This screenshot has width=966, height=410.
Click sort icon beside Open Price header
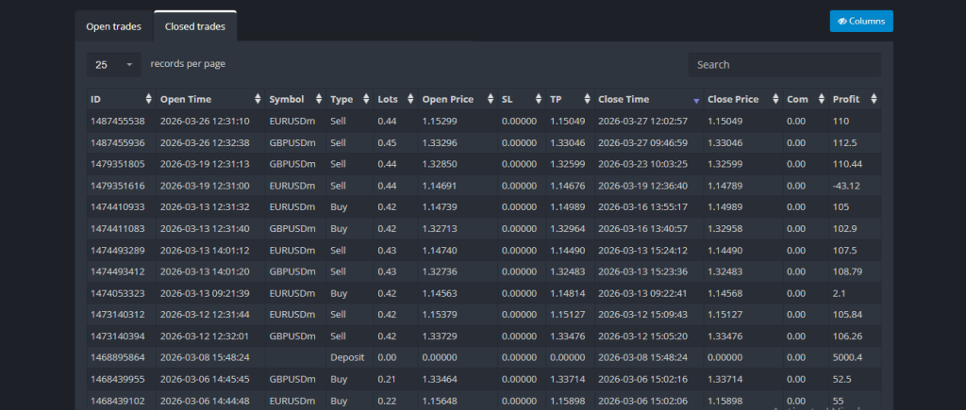coord(491,99)
